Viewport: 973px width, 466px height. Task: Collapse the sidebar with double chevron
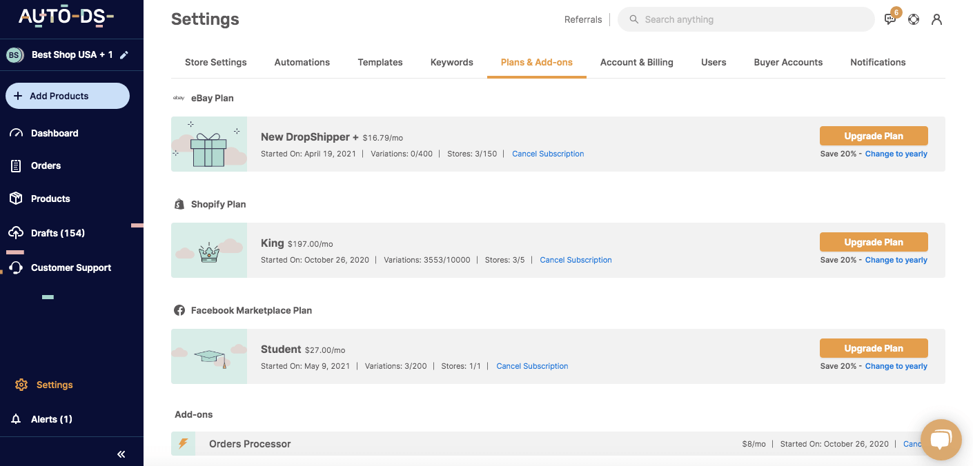[121, 454]
